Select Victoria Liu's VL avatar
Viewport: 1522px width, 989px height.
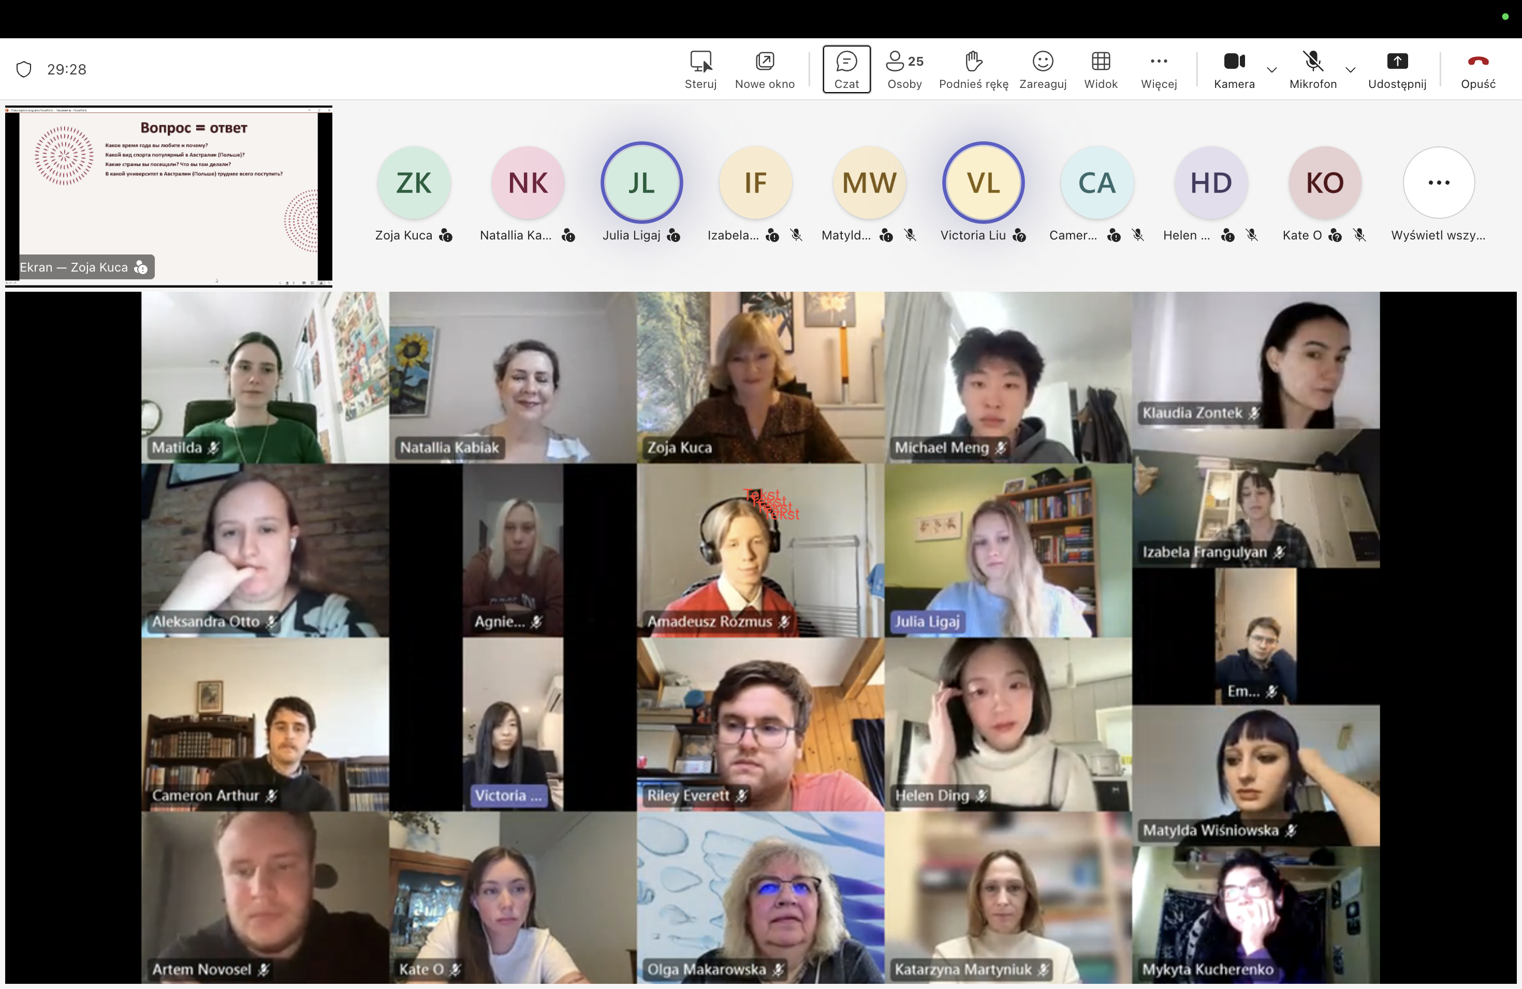tap(982, 183)
